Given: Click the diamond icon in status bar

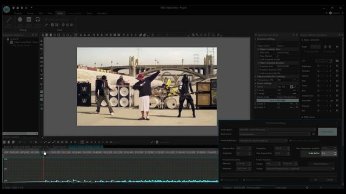Looking at the screenshot, I should tap(307, 188).
